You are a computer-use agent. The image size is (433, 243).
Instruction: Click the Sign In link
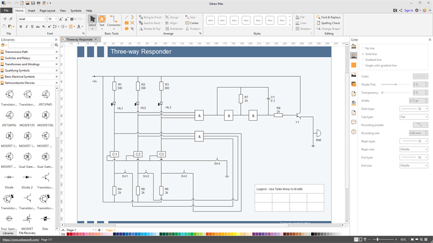click(409, 10)
